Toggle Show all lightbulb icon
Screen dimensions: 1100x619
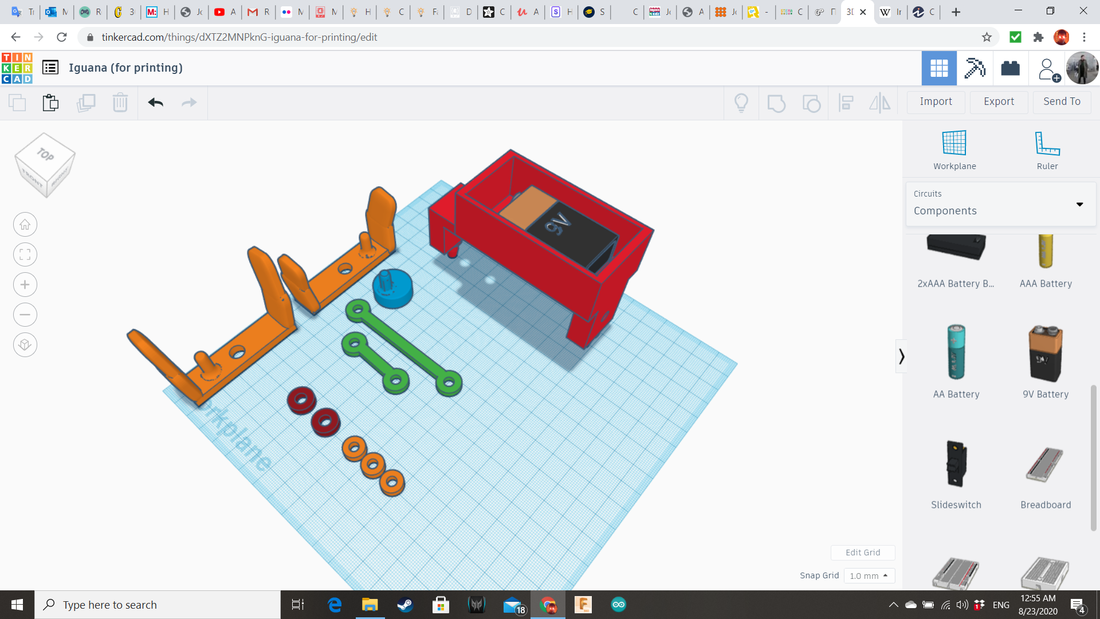pyautogui.click(x=741, y=103)
